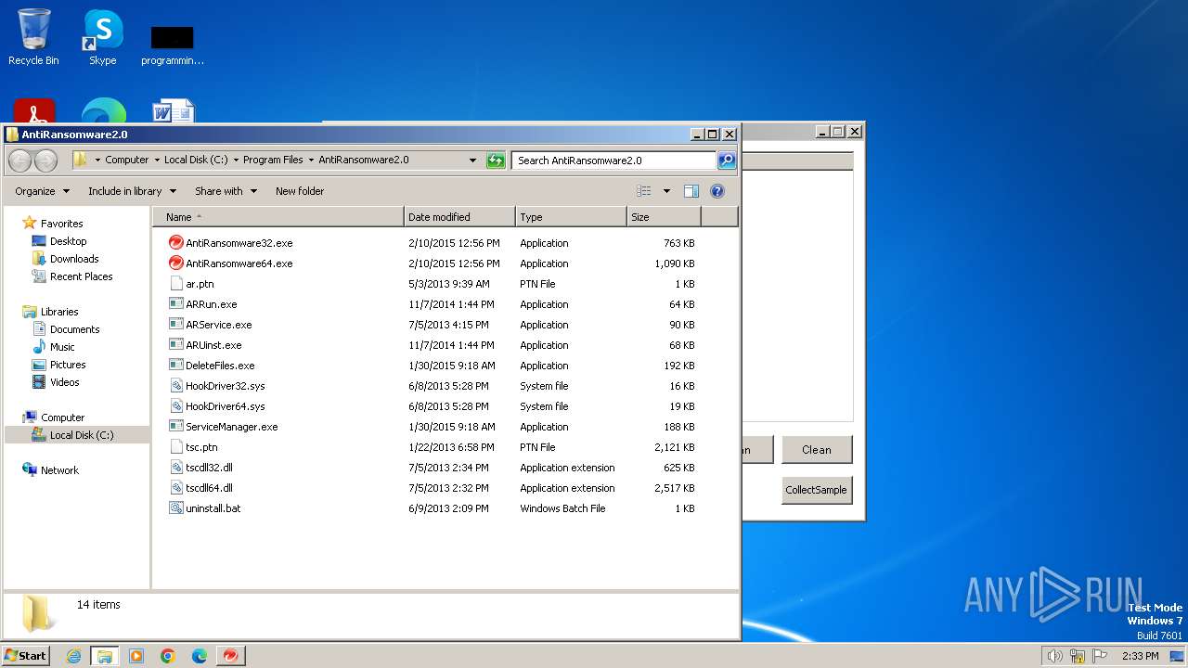
Task: Open the Documents library
Action: 74,329
